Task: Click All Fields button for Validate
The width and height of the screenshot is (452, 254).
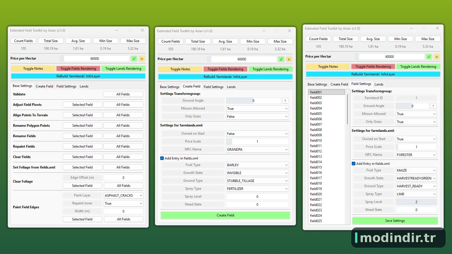Action: click(x=123, y=94)
